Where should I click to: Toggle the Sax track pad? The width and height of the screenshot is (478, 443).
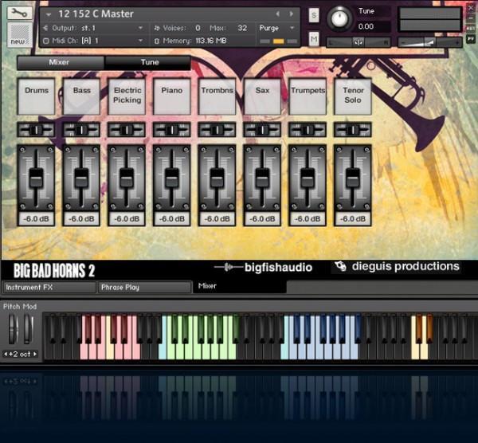[x=263, y=96]
